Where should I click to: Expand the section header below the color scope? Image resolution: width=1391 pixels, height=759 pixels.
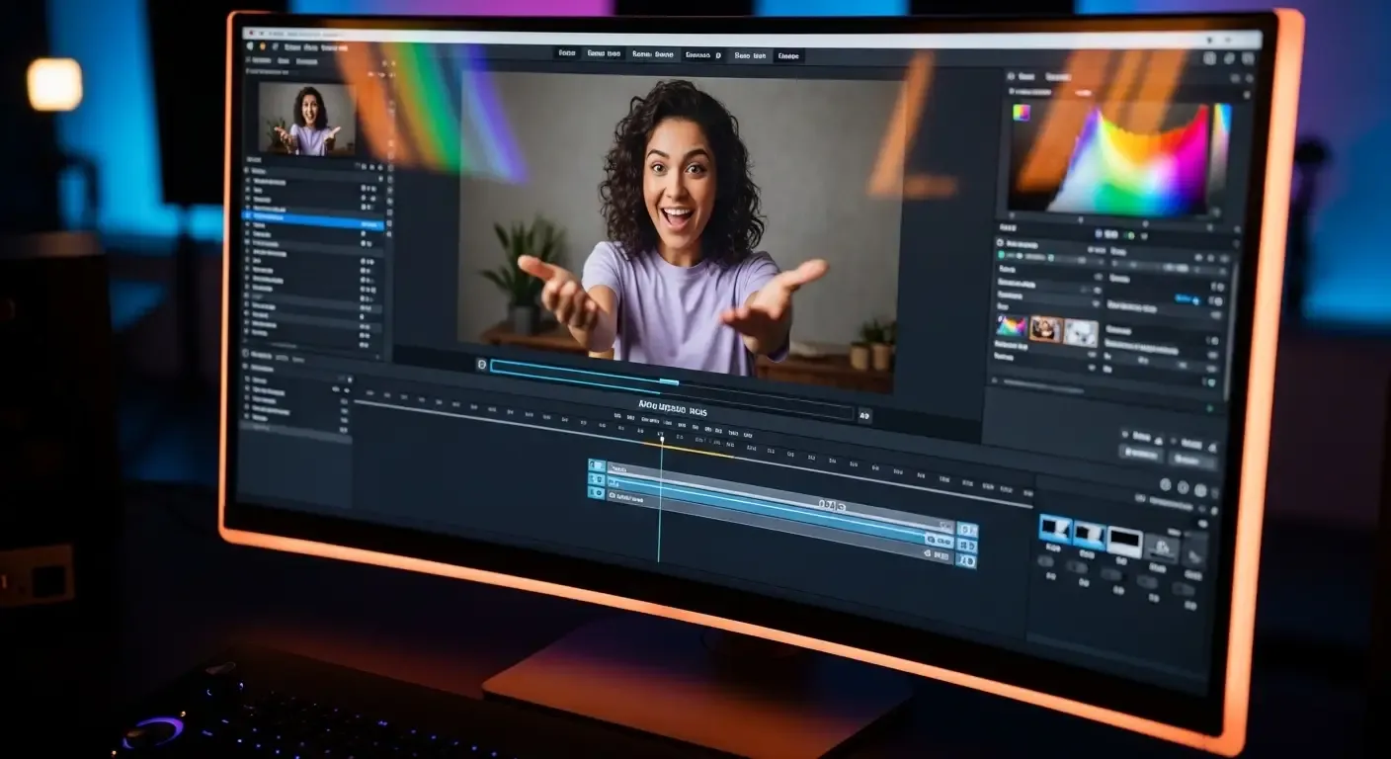[x=1010, y=227]
